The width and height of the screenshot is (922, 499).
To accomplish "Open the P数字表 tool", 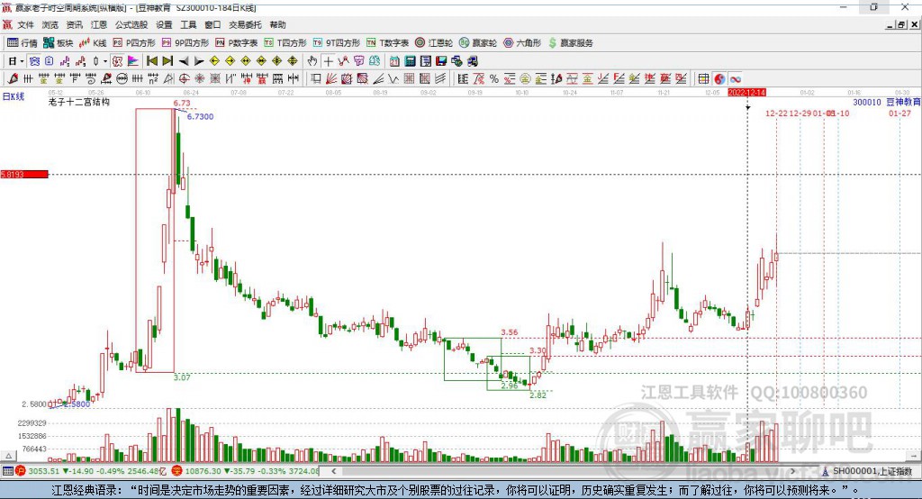I will point(237,43).
